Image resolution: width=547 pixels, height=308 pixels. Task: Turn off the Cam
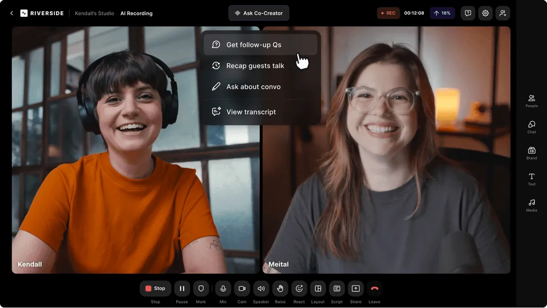click(x=242, y=288)
